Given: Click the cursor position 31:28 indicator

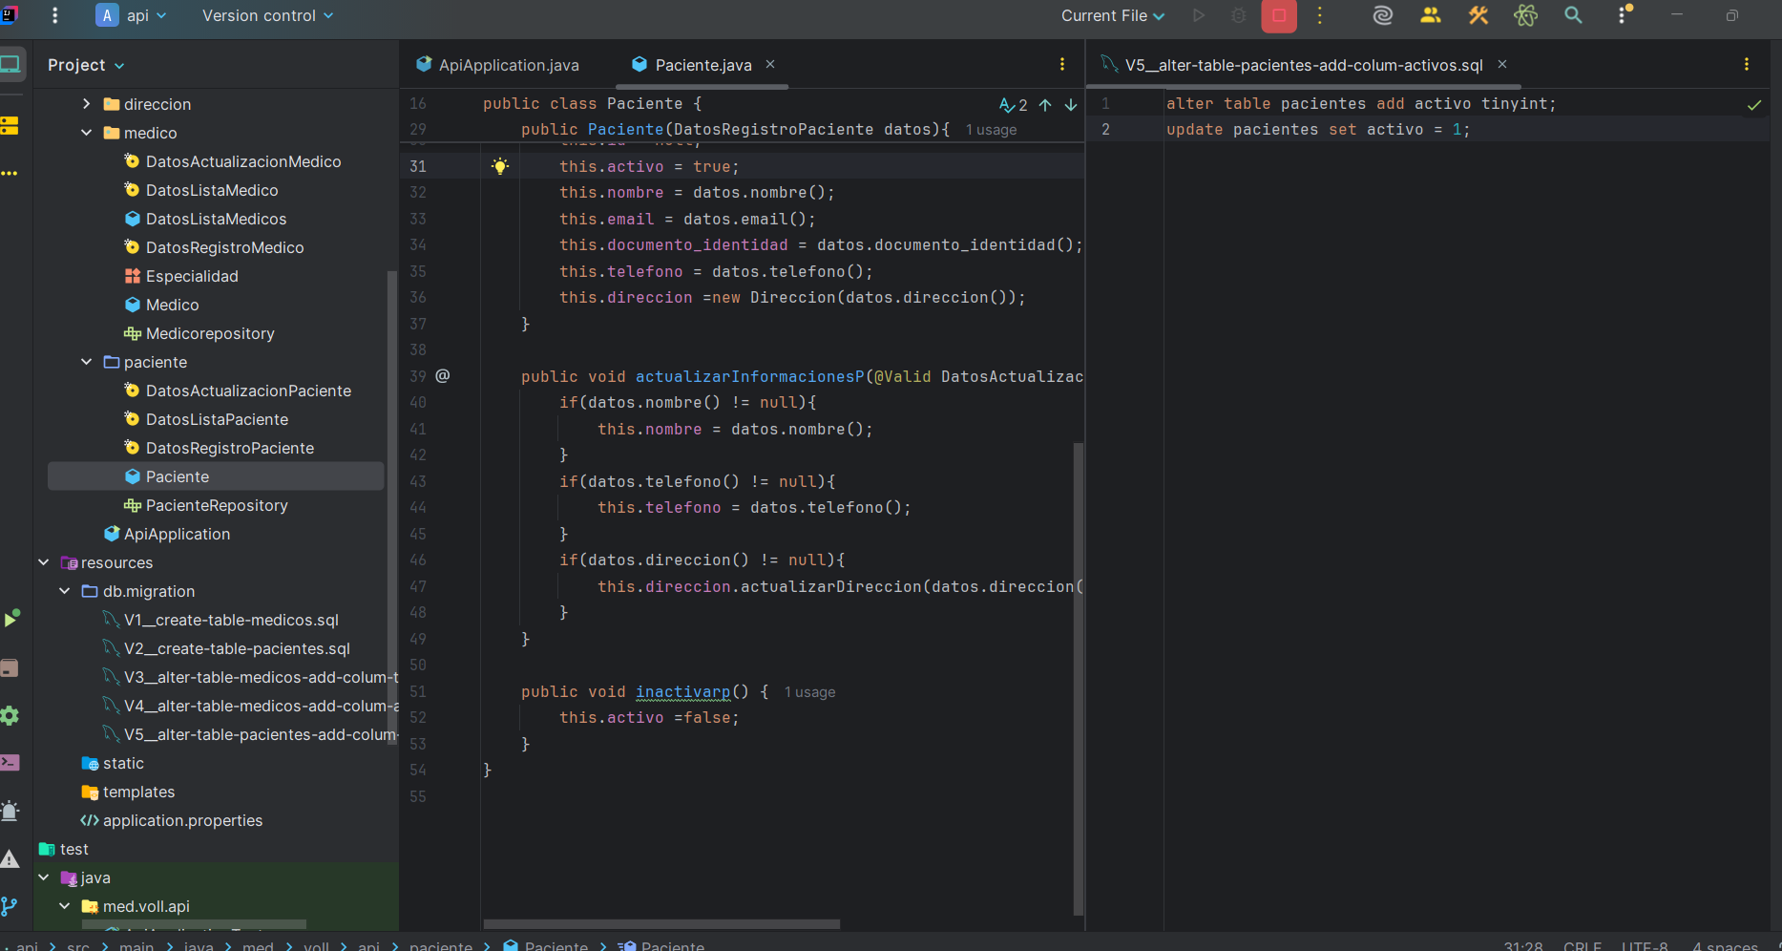Looking at the screenshot, I should [1523, 945].
